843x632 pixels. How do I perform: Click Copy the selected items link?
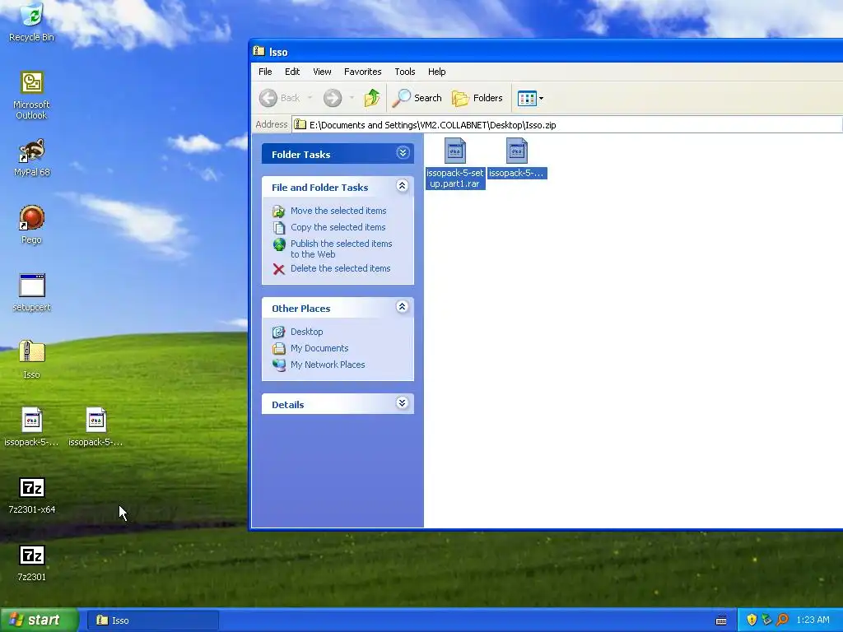pos(338,227)
